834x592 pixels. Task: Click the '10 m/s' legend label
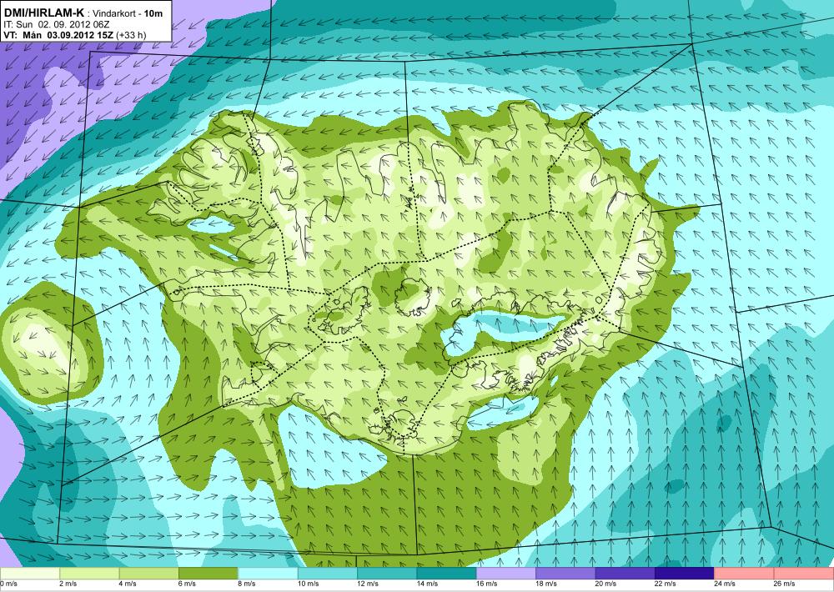[308, 584]
